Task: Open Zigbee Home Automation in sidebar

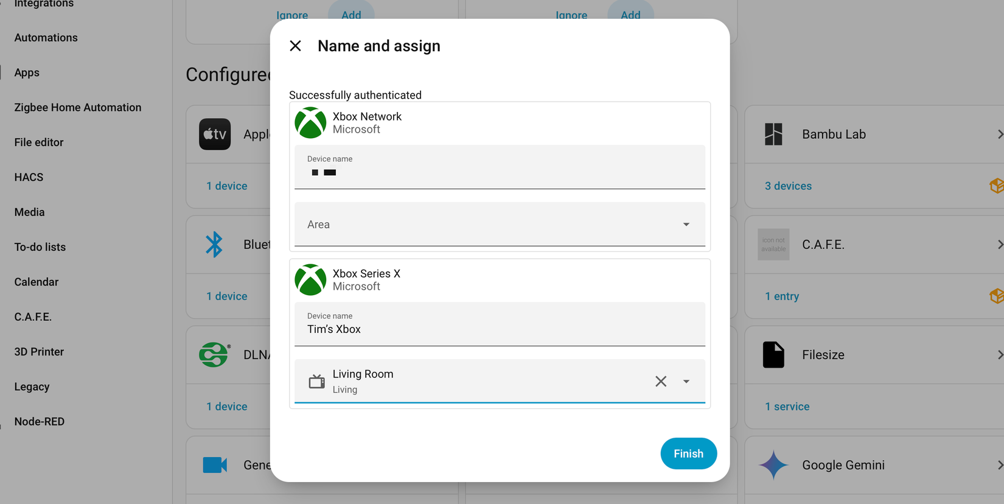Action: 78,107
